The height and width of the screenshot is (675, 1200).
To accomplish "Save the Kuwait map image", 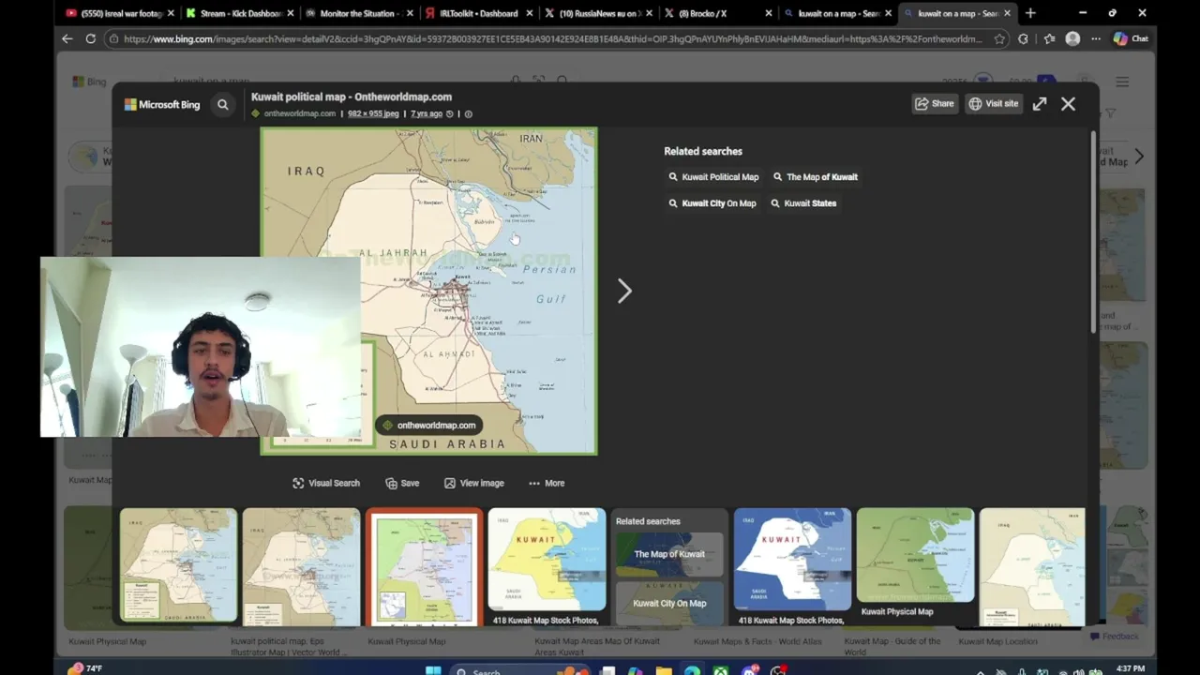I will point(402,483).
